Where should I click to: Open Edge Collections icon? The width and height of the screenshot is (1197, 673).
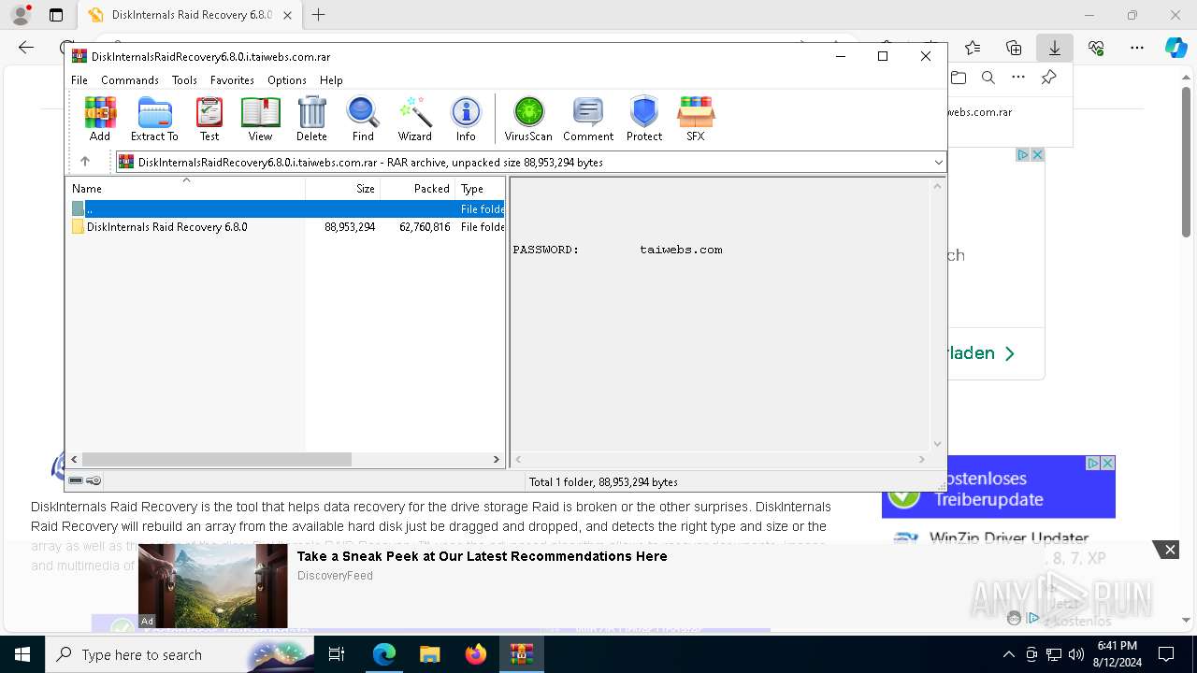[1014, 48]
